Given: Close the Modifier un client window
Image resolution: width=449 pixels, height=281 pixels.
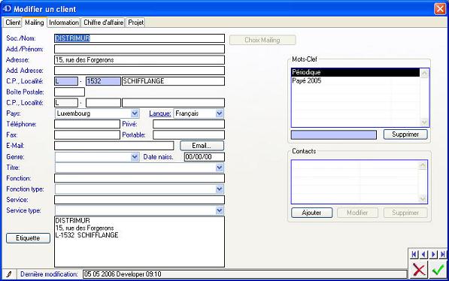Looking at the screenshot, I should pyautogui.click(x=440, y=8).
